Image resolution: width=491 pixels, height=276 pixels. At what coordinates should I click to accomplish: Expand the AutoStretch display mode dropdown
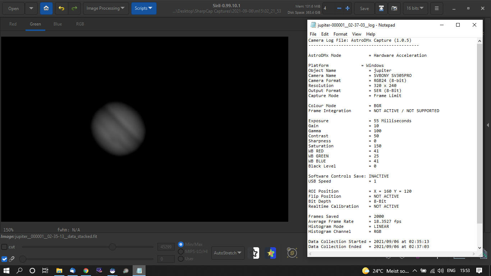click(x=228, y=253)
